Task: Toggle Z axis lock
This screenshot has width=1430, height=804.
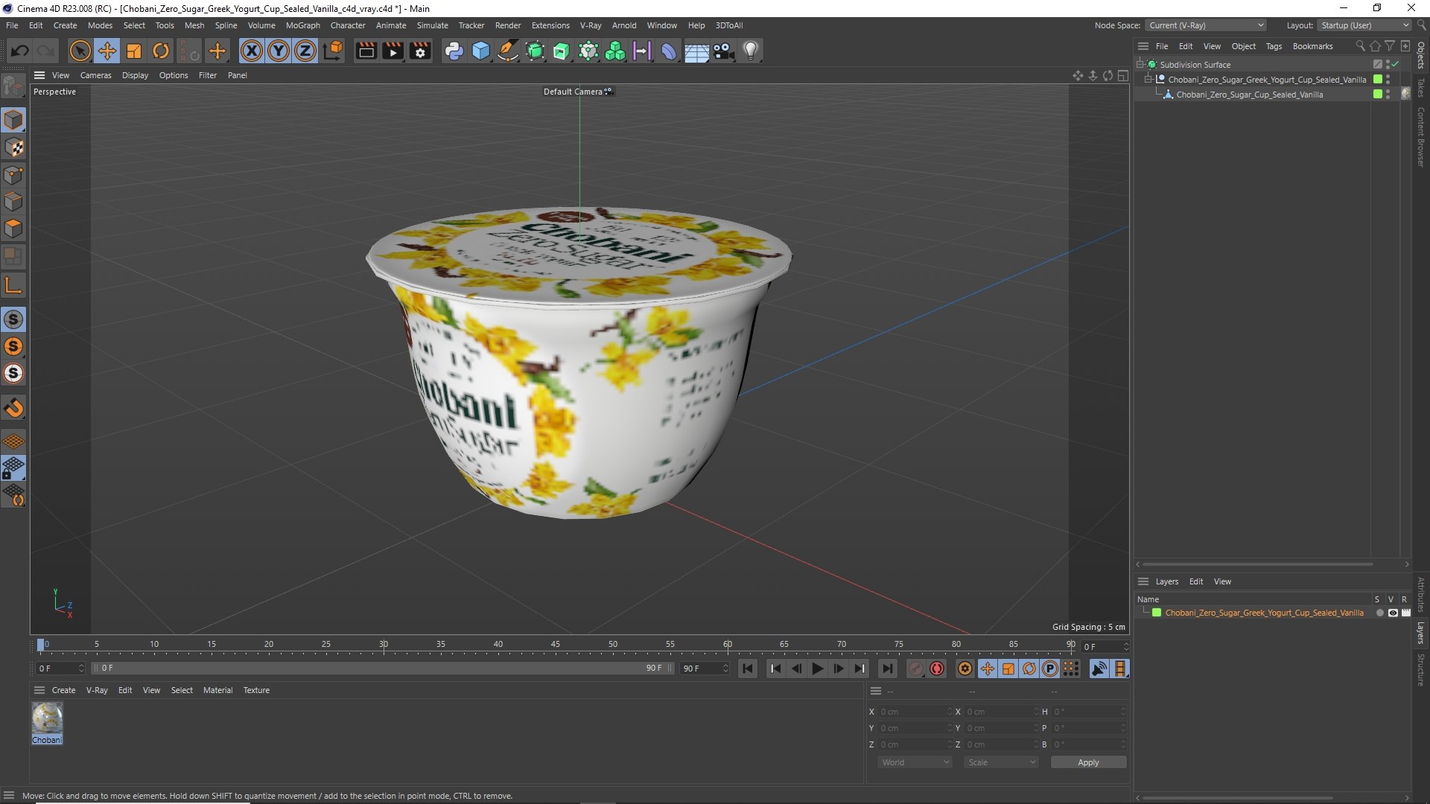Action: [x=305, y=51]
